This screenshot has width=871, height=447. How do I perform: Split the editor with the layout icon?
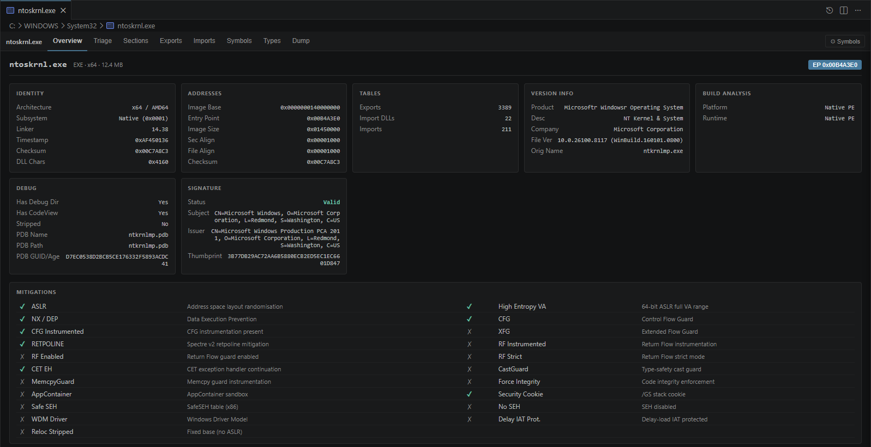(x=844, y=10)
